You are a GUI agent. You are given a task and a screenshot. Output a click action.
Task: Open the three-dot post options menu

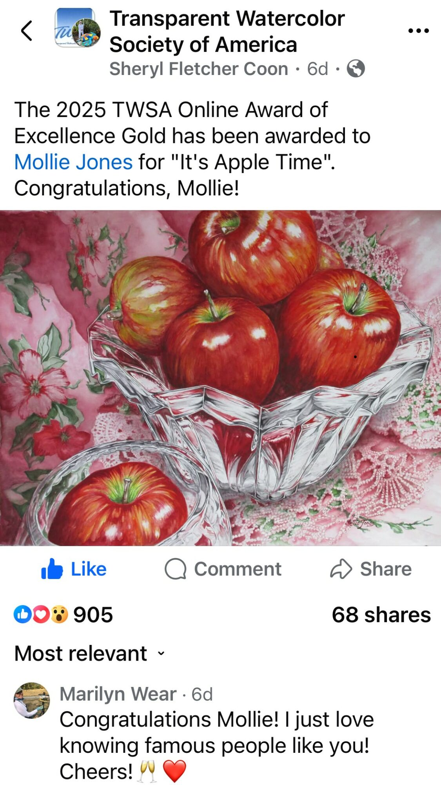[418, 30]
